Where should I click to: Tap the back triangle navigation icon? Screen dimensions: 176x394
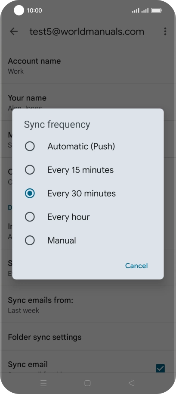[131, 383]
